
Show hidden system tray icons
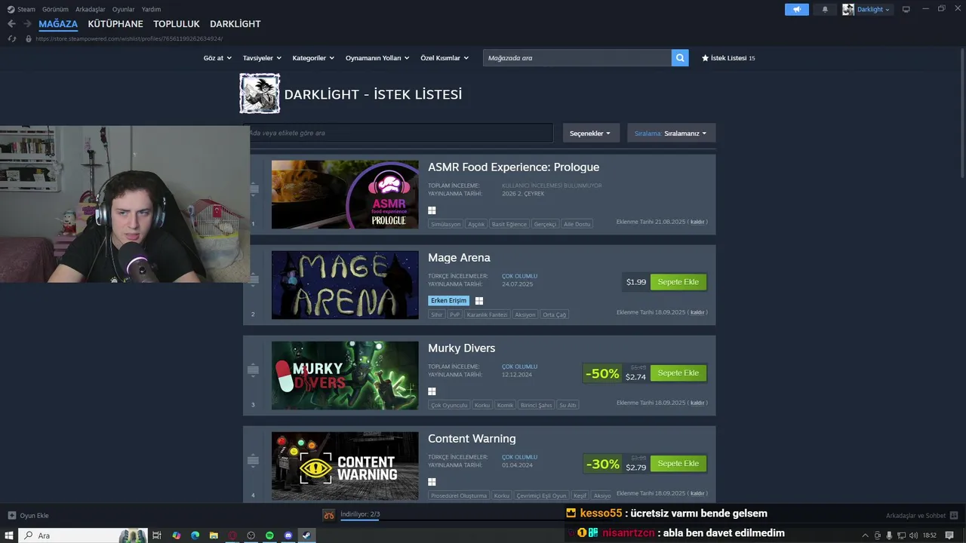click(x=867, y=535)
